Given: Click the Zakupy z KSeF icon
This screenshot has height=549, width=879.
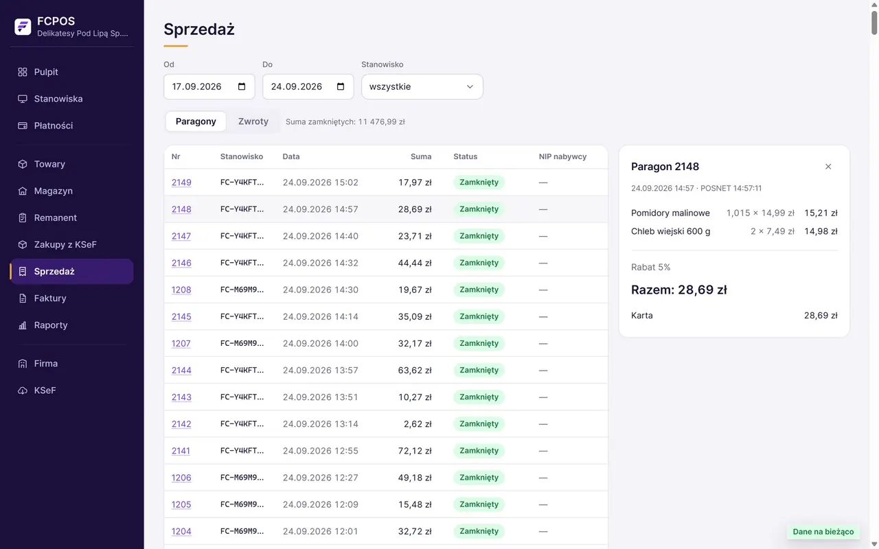Looking at the screenshot, I should click(x=23, y=244).
